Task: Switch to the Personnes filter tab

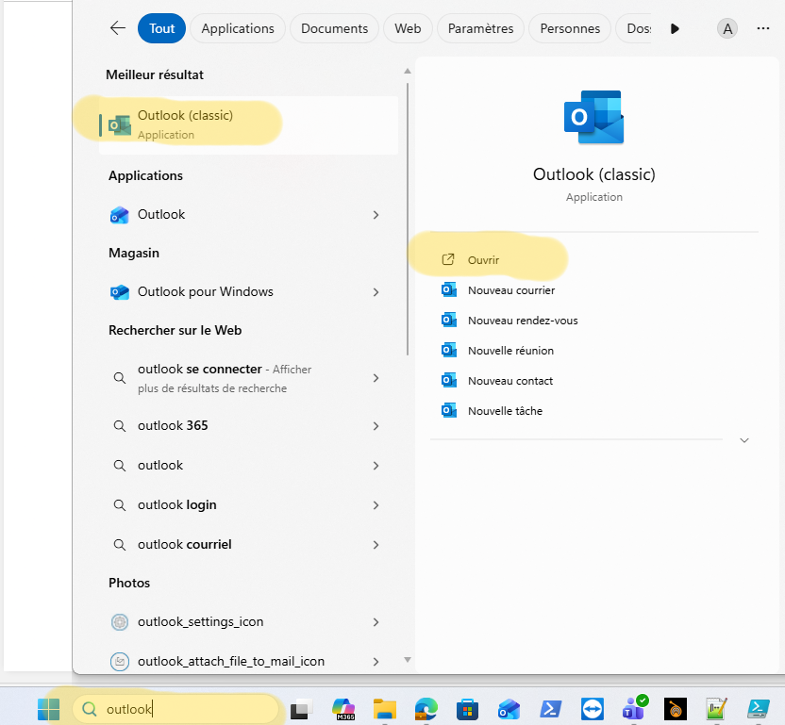Action: pyautogui.click(x=570, y=28)
